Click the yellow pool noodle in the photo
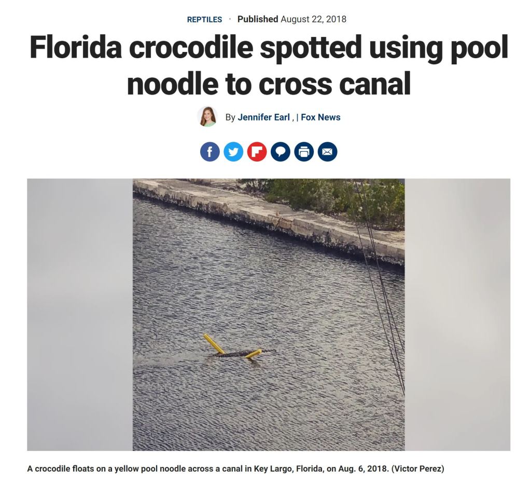 tap(214, 344)
